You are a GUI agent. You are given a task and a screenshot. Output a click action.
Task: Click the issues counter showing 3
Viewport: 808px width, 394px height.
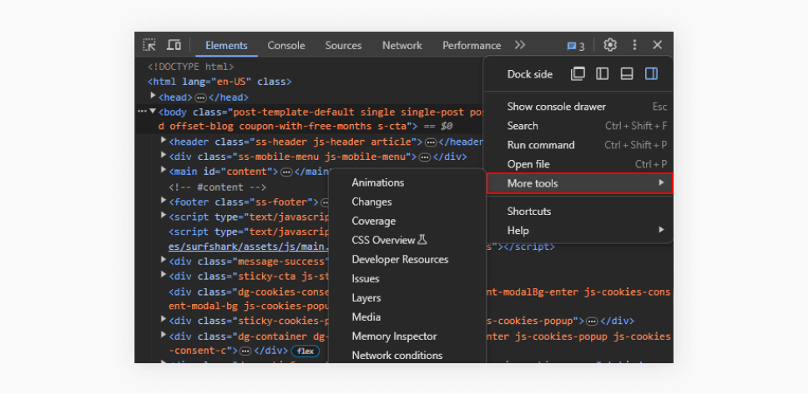[576, 46]
